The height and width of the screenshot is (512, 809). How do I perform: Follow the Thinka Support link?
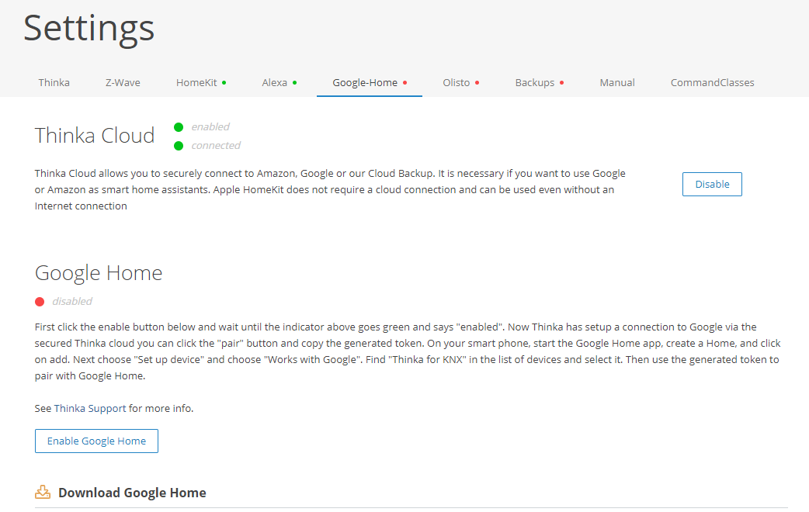pos(90,408)
